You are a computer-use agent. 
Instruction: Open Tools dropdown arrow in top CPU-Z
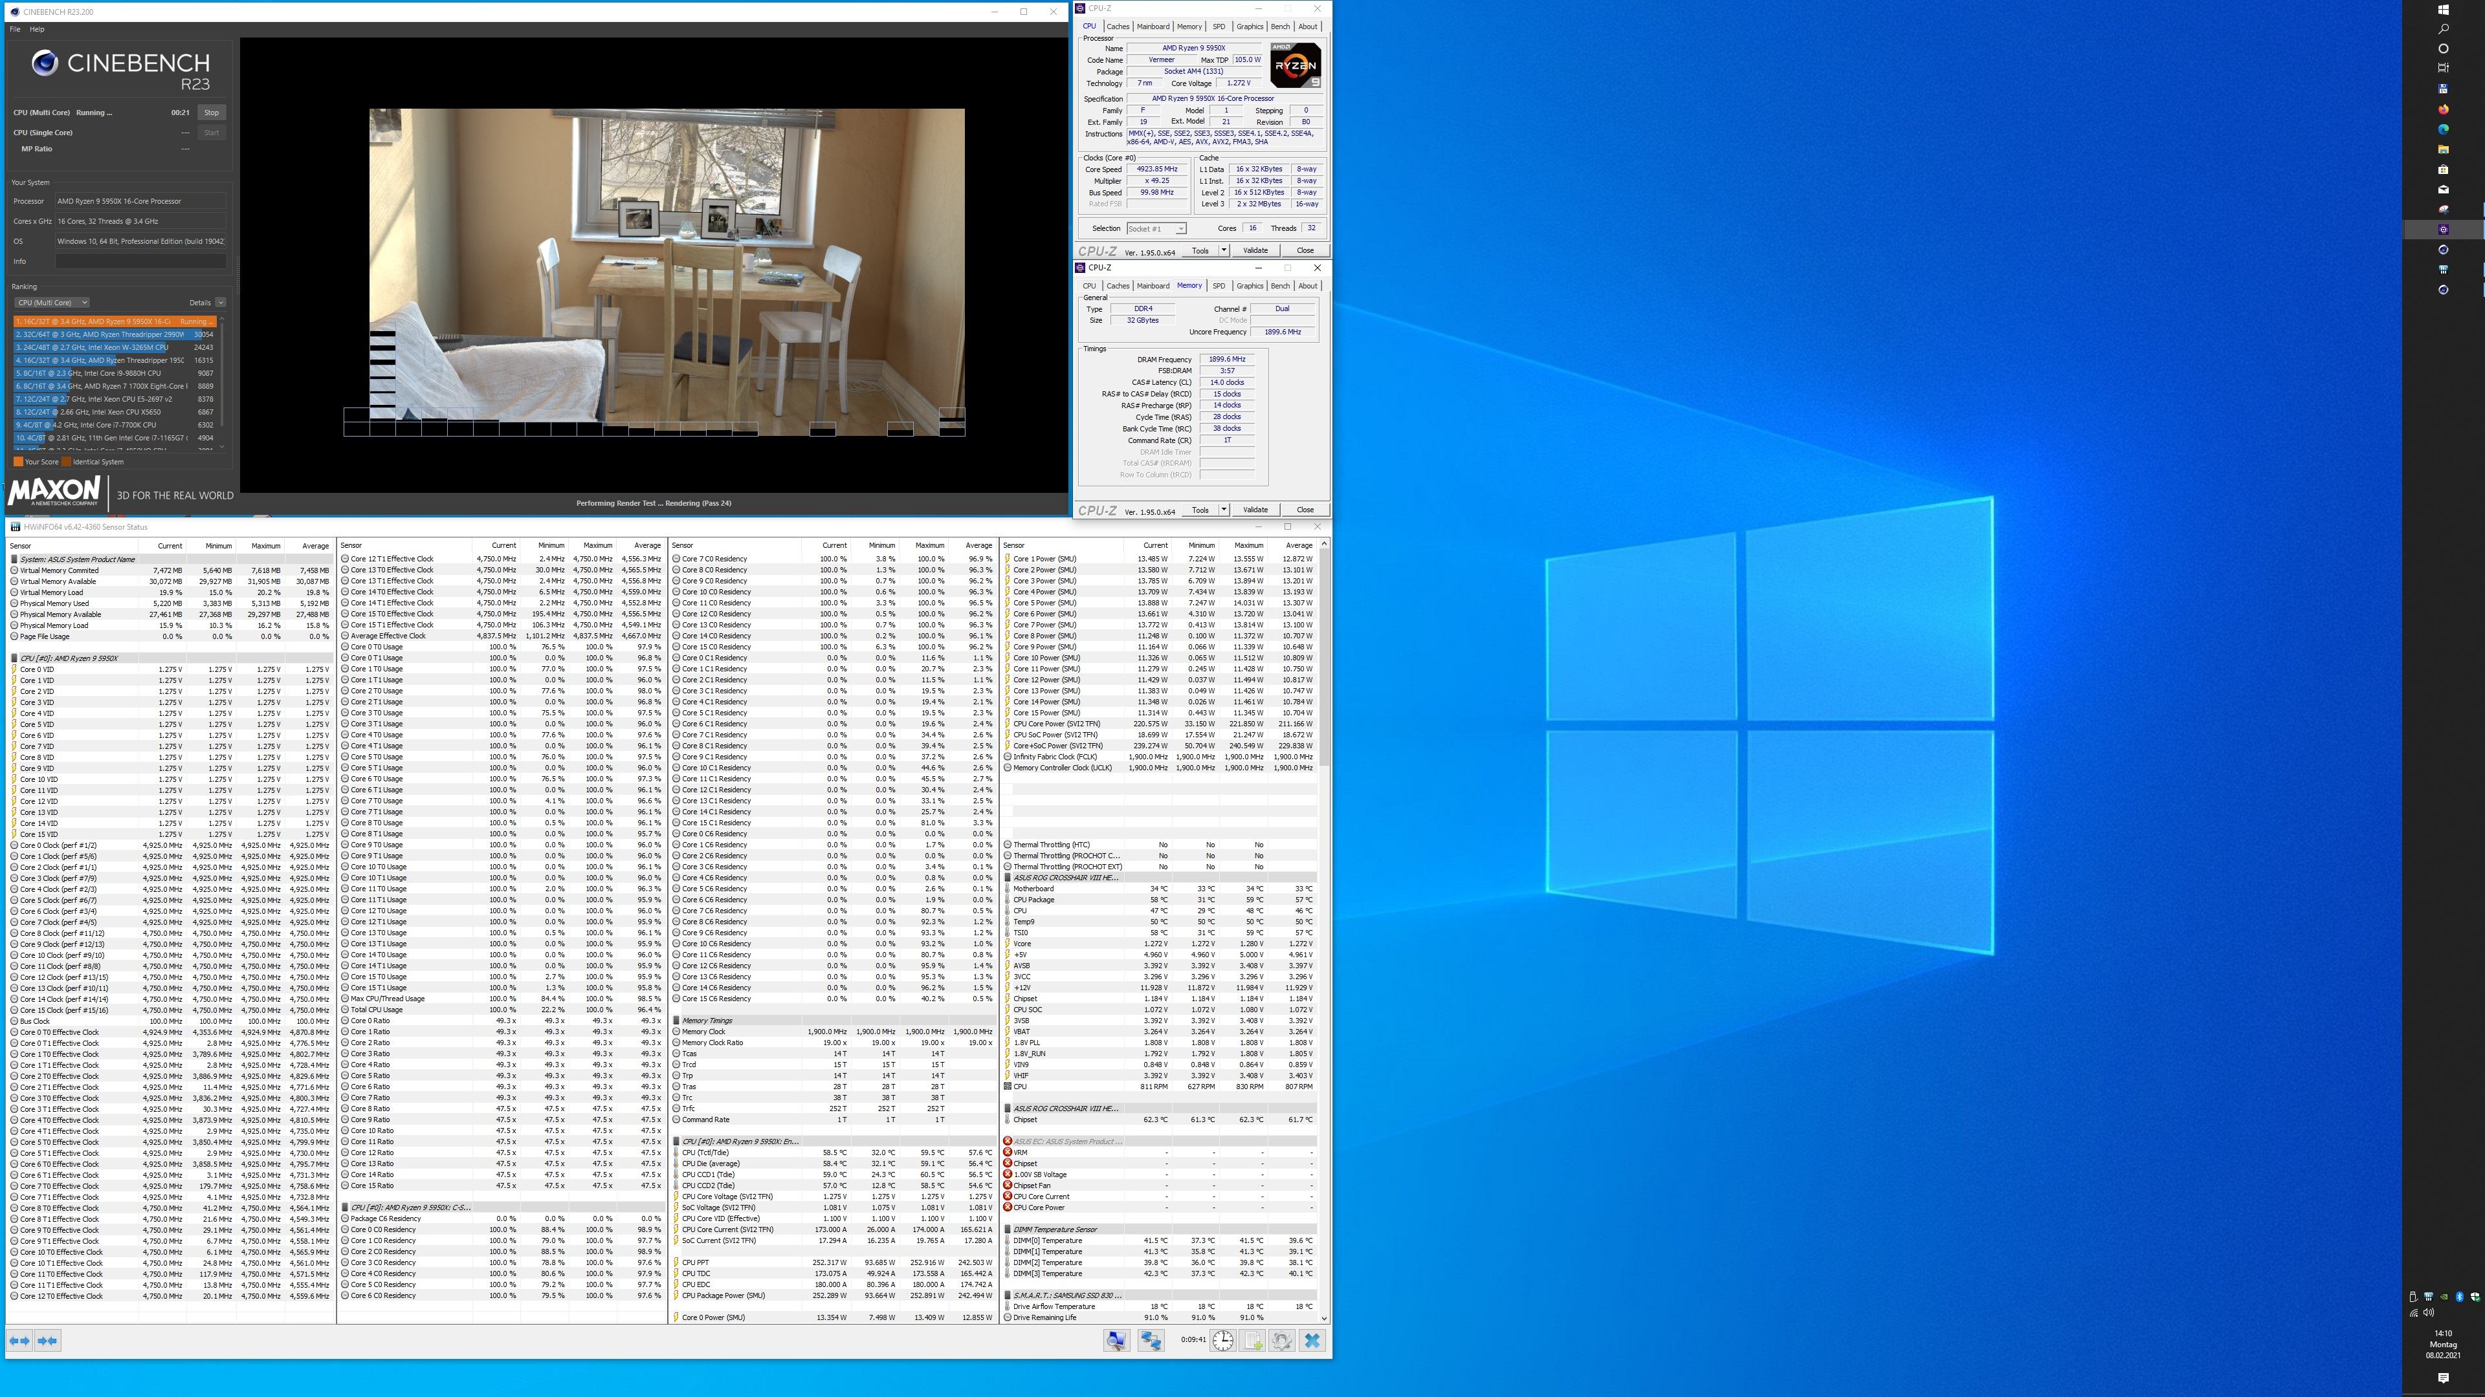(1224, 251)
